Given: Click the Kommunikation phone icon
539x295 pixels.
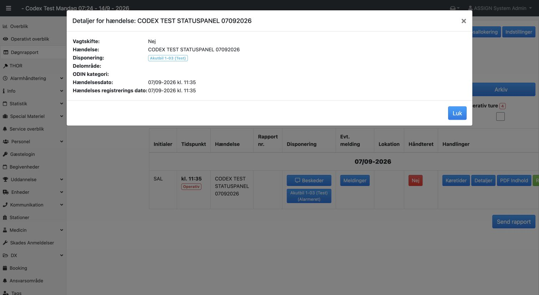Looking at the screenshot, I should (5, 205).
